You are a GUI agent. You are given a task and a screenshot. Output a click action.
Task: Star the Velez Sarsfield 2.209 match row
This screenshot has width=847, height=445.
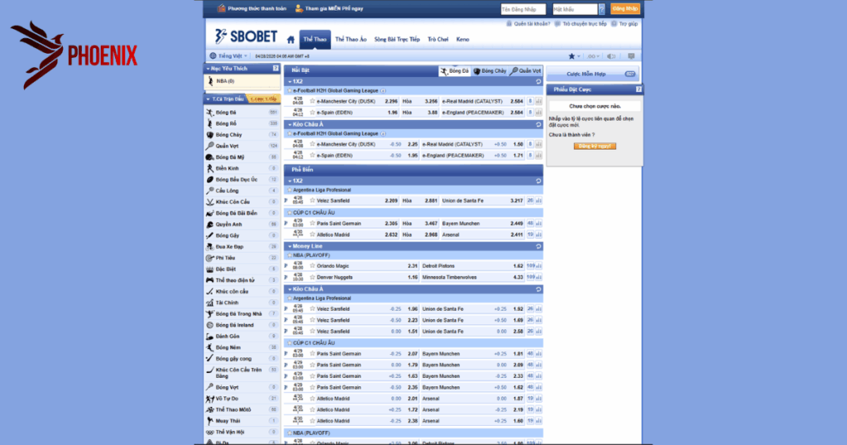click(x=312, y=200)
